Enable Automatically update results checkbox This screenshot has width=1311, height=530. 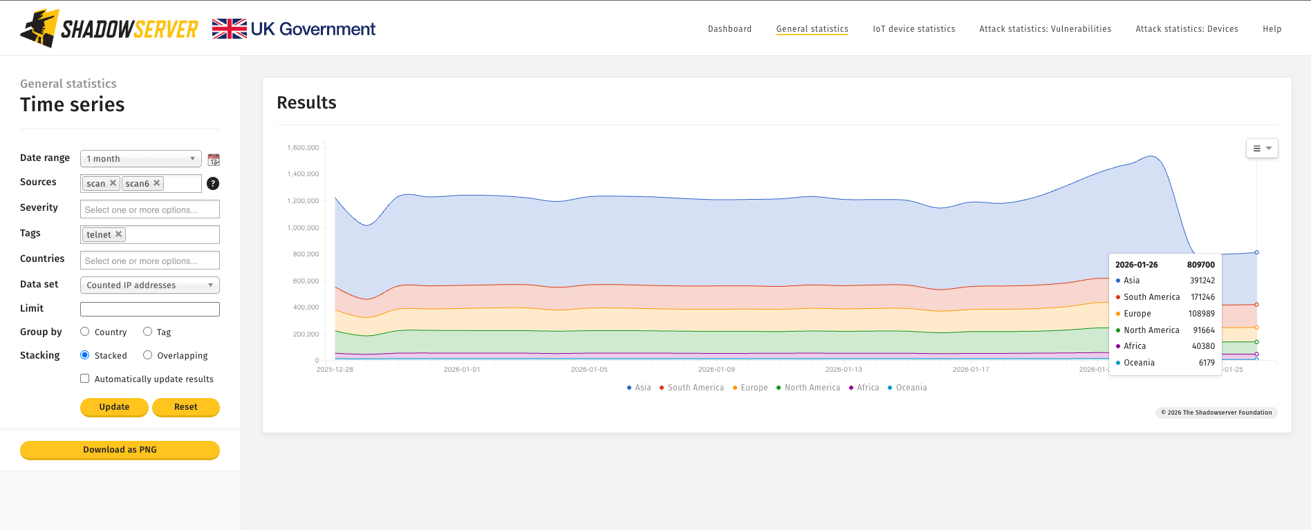85,379
